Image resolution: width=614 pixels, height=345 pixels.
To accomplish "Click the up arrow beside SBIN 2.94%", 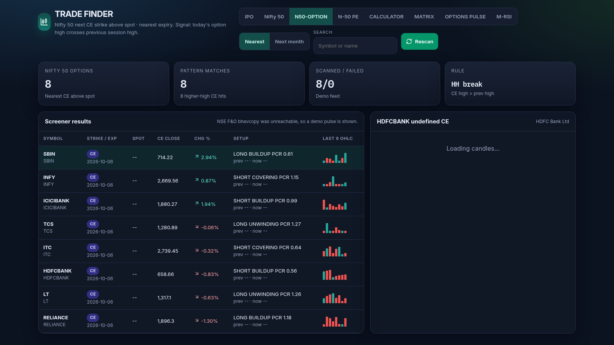I will pos(197,157).
